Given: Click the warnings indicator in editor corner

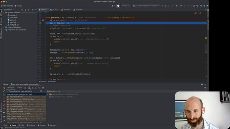Looking at the screenshot, I should coord(198,13).
